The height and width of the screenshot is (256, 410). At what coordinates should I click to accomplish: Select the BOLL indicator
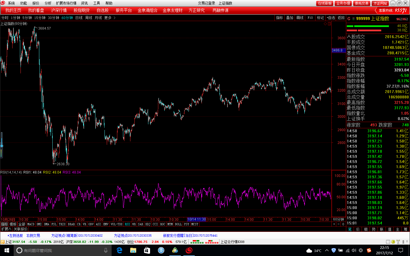click(178, 224)
